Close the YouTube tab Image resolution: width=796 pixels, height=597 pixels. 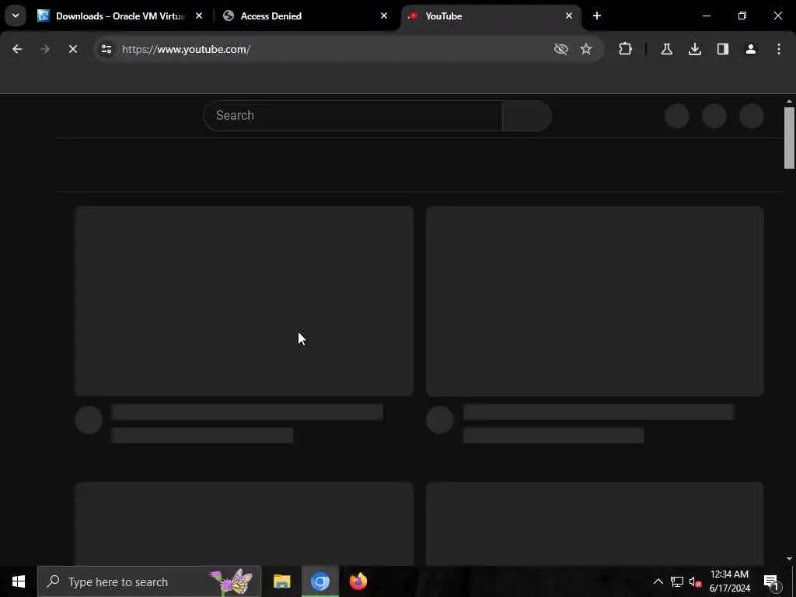click(568, 16)
